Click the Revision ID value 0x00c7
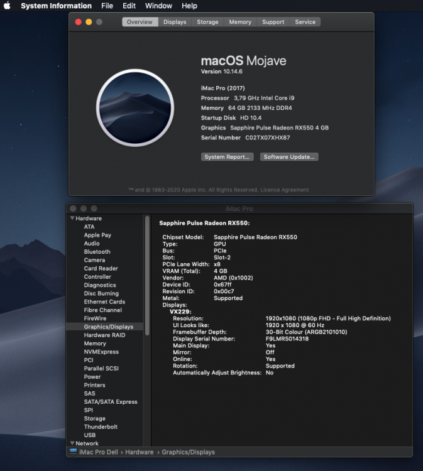423x471 pixels. coord(224,291)
